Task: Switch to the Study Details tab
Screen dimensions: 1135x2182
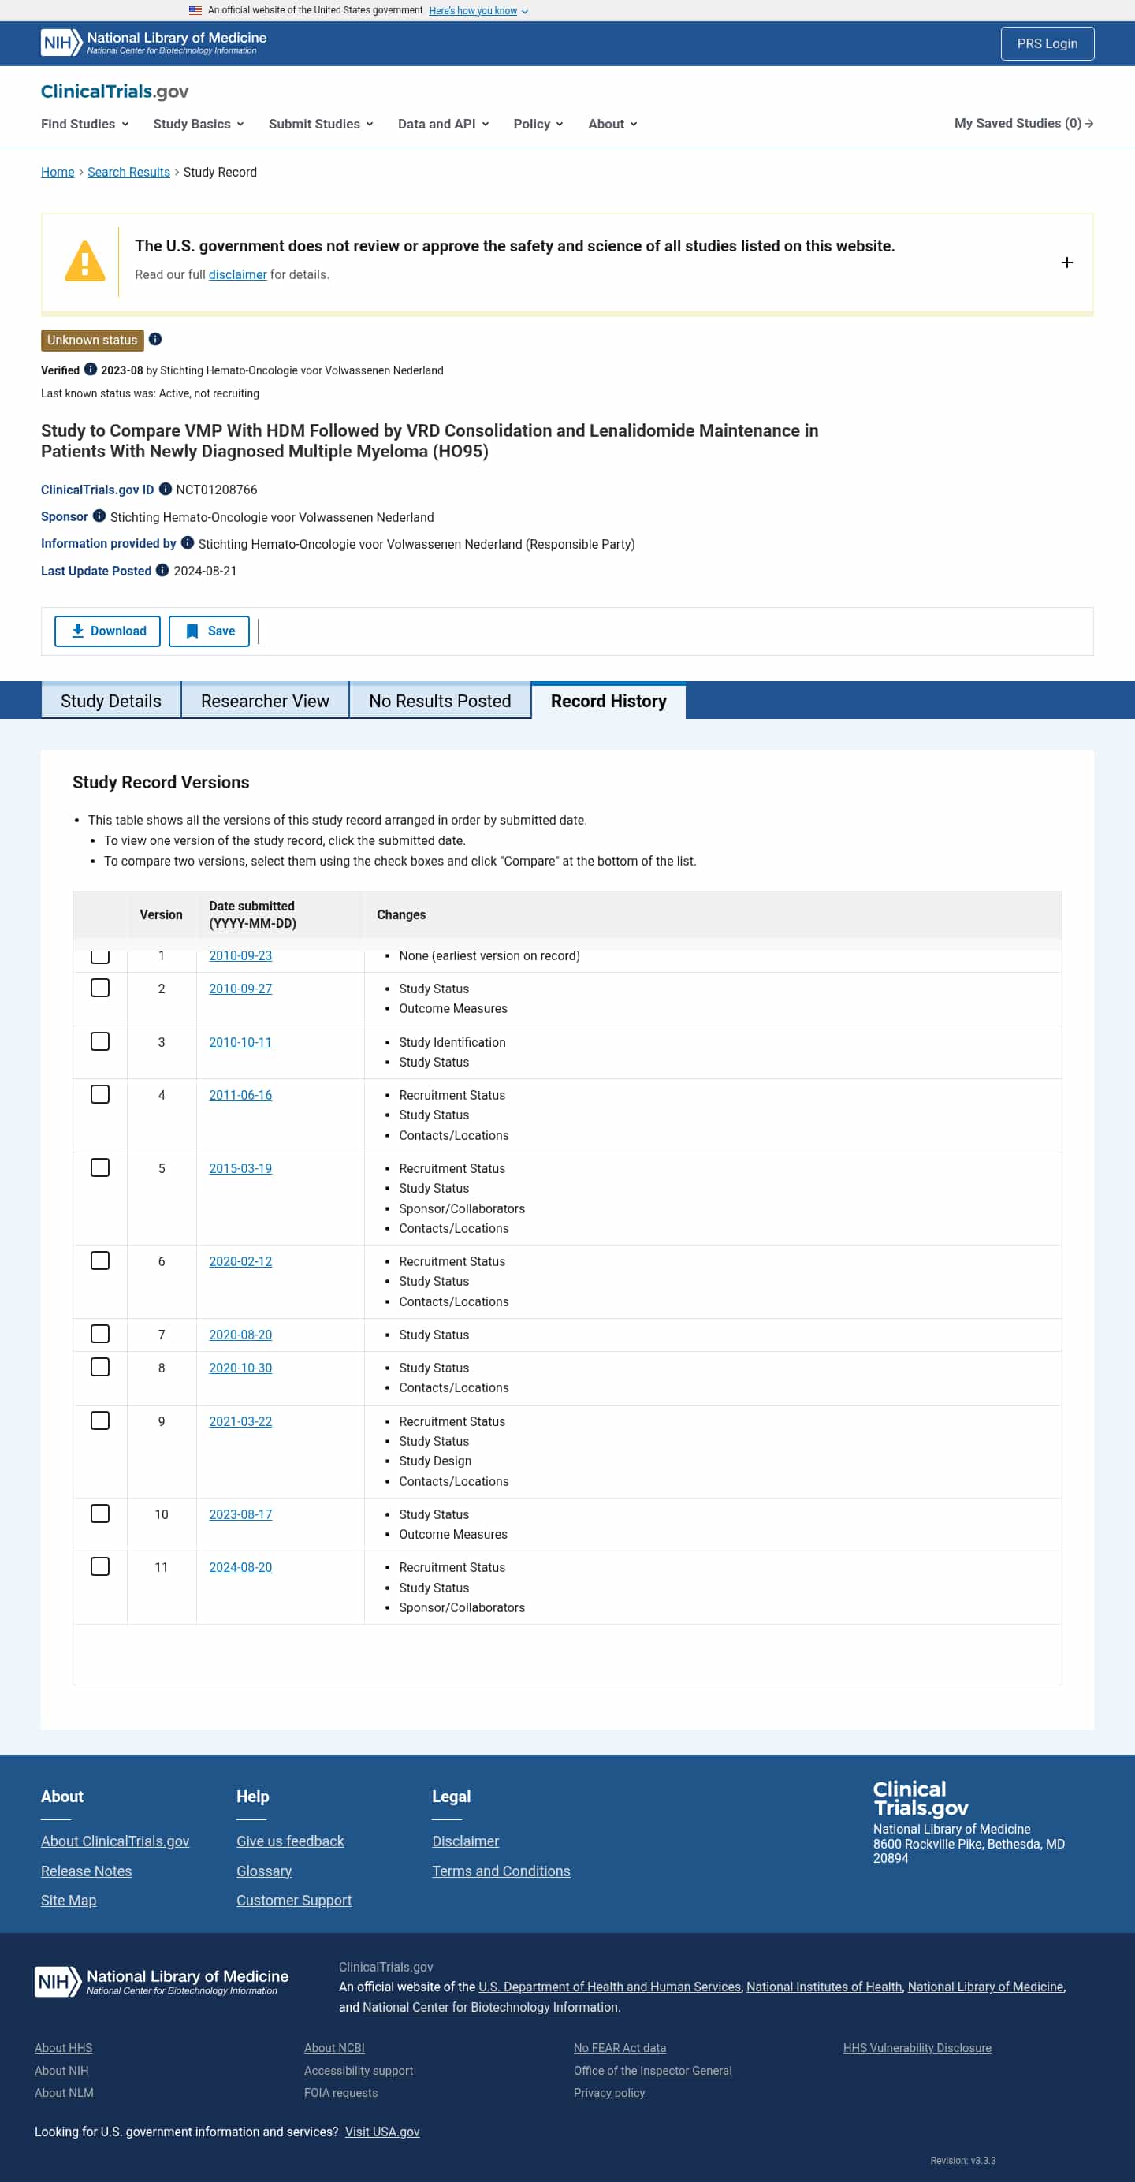Action: tap(111, 701)
